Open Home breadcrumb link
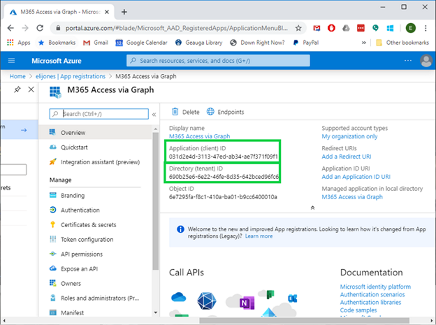This screenshot has height=325, width=436. point(18,76)
